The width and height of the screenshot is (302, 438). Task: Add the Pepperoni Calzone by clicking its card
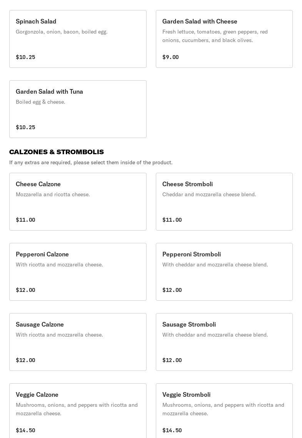coord(78,272)
